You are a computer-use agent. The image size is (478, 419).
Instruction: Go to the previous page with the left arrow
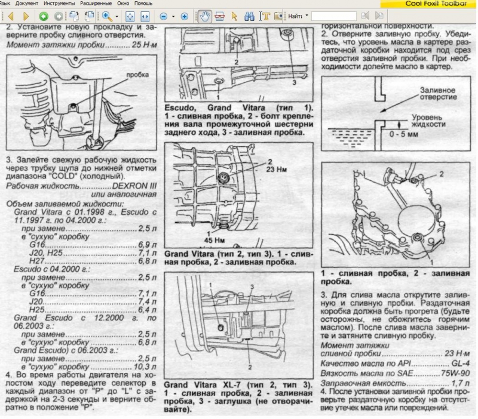[x=11, y=16]
